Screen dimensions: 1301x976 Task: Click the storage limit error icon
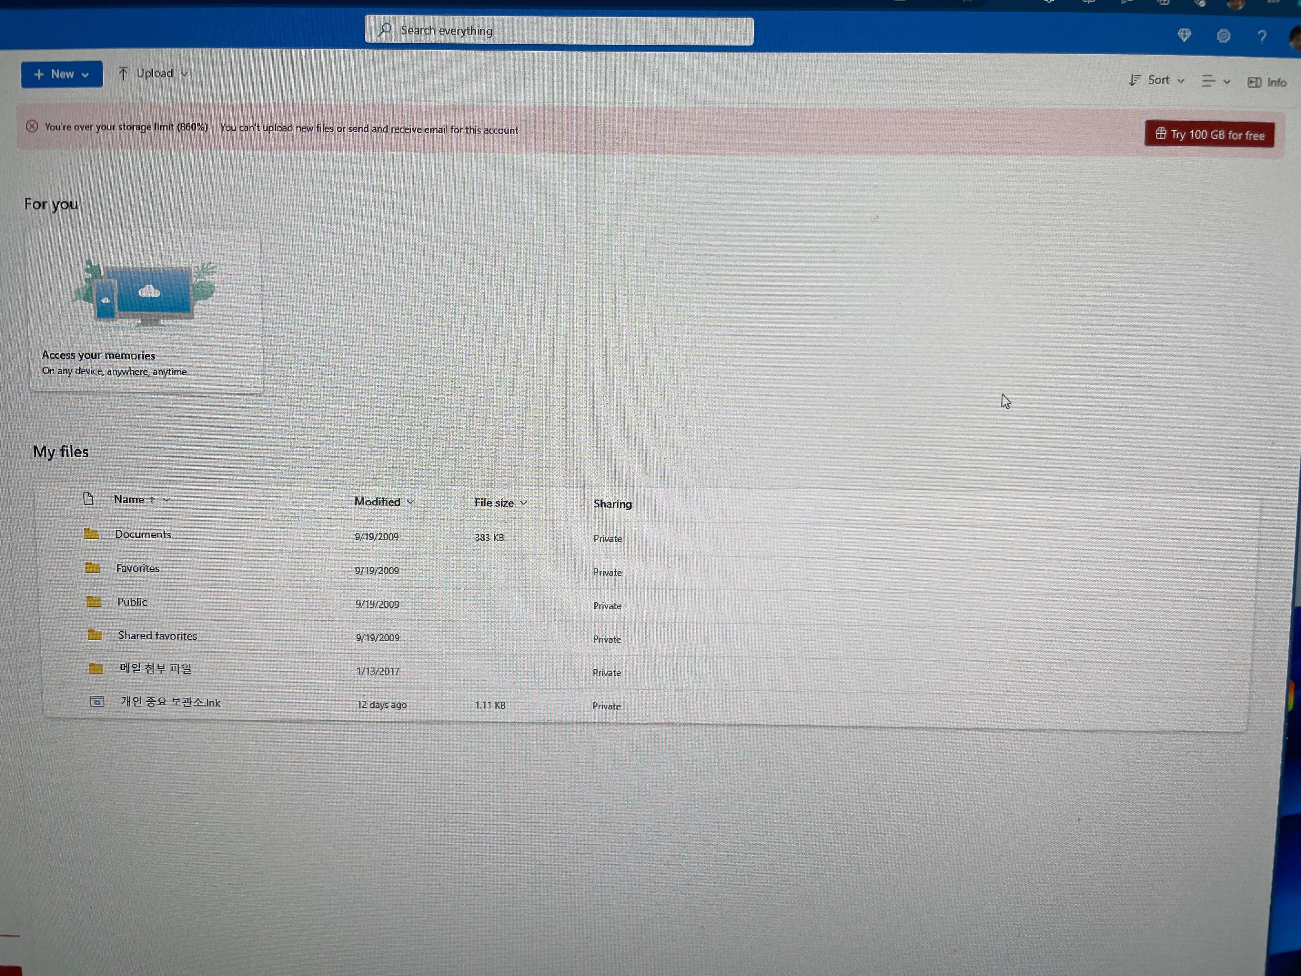pyautogui.click(x=32, y=126)
